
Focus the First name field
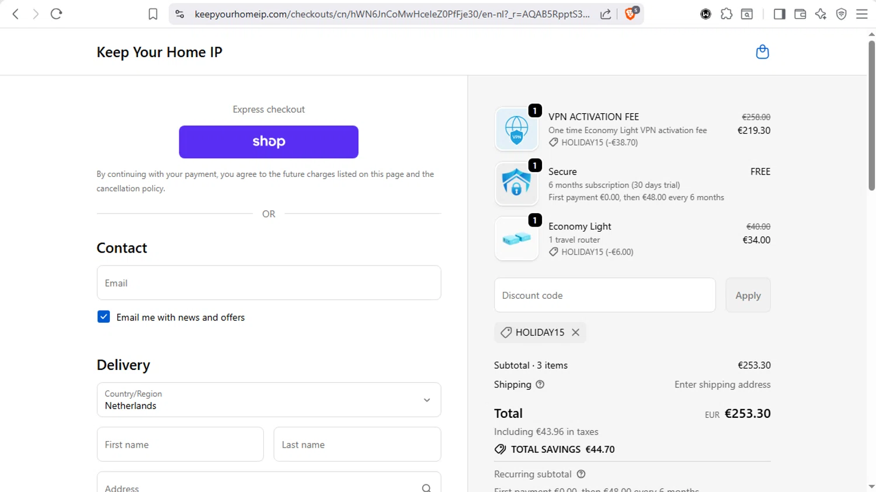(x=180, y=445)
